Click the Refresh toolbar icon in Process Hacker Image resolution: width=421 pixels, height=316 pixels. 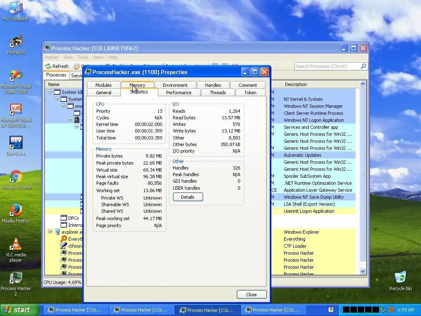pyautogui.click(x=48, y=66)
